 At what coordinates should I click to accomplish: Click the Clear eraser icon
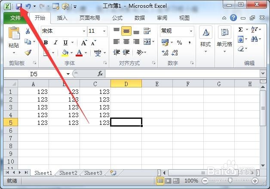[241, 49]
